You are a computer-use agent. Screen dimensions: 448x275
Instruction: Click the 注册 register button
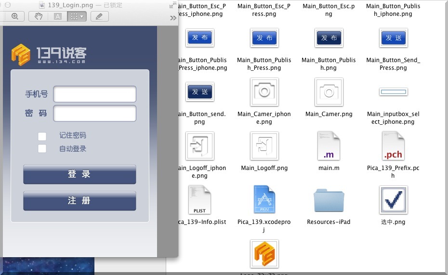79,201
